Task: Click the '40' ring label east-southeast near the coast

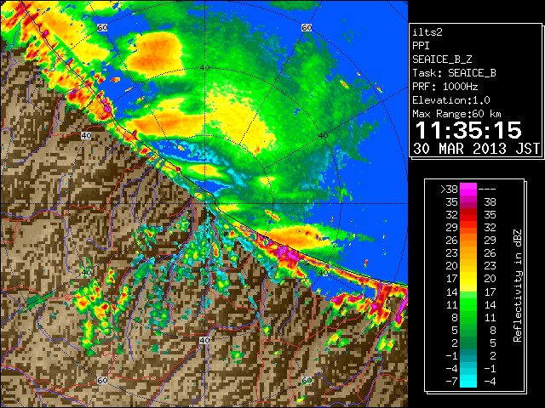Action: coord(323,272)
